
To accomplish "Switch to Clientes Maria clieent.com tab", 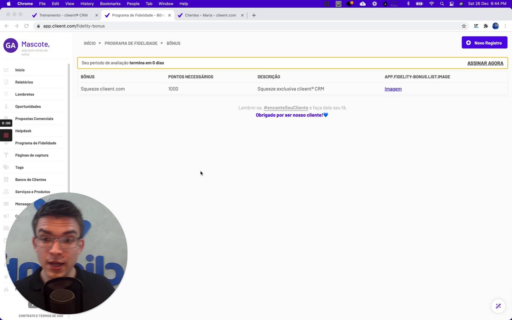I will point(210,15).
